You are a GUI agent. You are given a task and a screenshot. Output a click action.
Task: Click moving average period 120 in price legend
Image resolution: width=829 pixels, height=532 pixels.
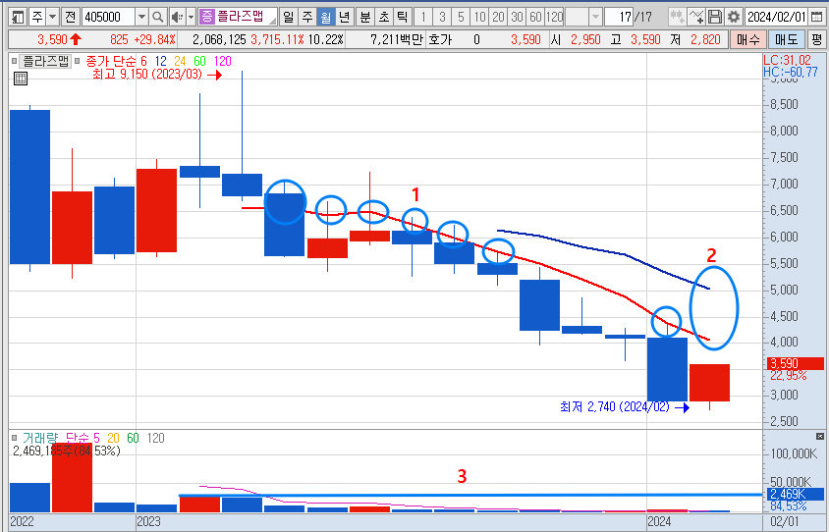pyautogui.click(x=222, y=61)
